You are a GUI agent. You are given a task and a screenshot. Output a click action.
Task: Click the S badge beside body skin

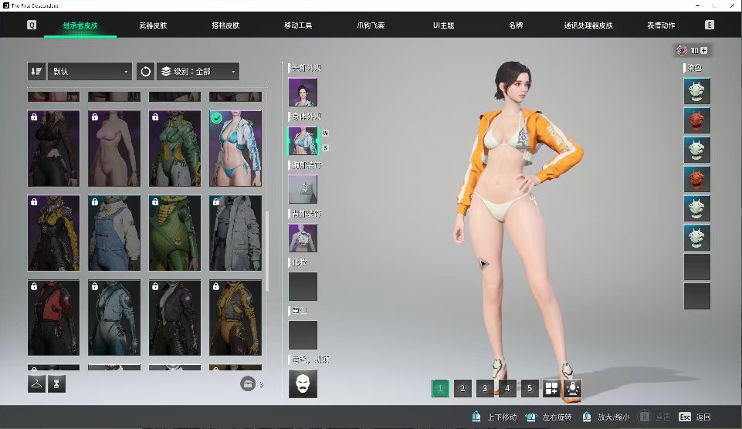coord(326,148)
